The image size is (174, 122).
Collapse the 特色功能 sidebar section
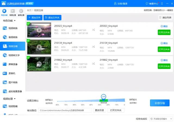9,21
